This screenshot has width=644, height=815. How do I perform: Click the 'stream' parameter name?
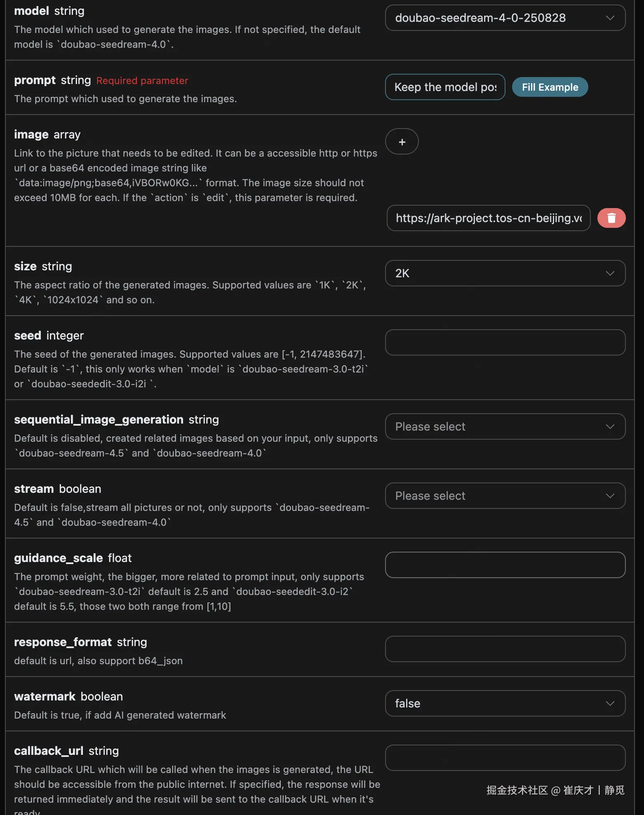point(34,489)
